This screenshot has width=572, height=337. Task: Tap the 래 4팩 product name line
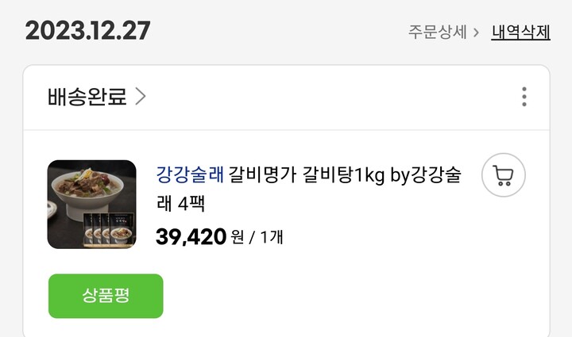click(x=180, y=204)
